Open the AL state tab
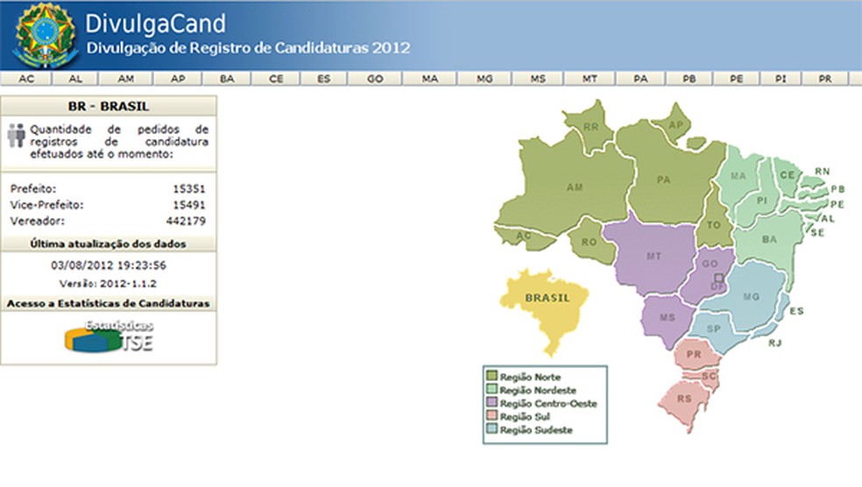The width and height of the screenshot is (862, 487). (x=75, y=79)
